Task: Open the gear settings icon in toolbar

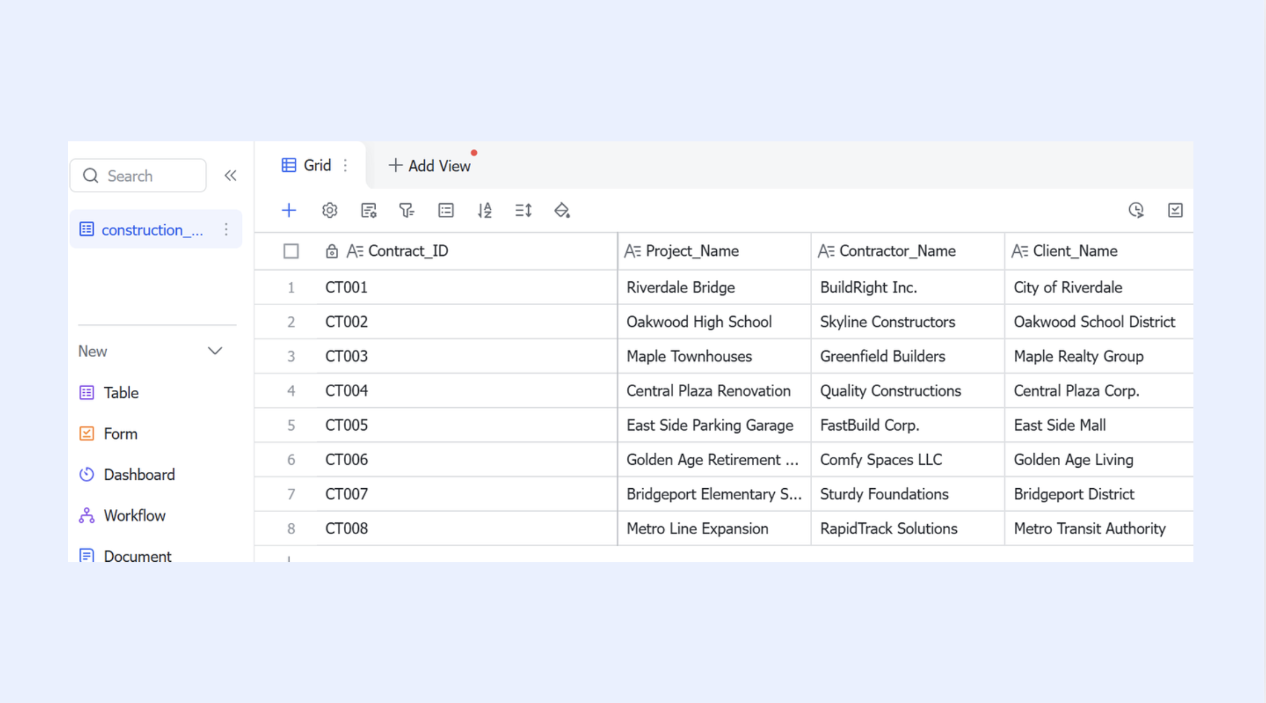Action: pyautogui.click(x=329, y=210)
